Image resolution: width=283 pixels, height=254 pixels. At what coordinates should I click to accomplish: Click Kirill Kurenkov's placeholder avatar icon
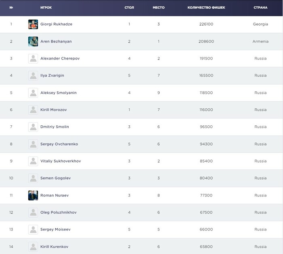click(x=33, y=246)
